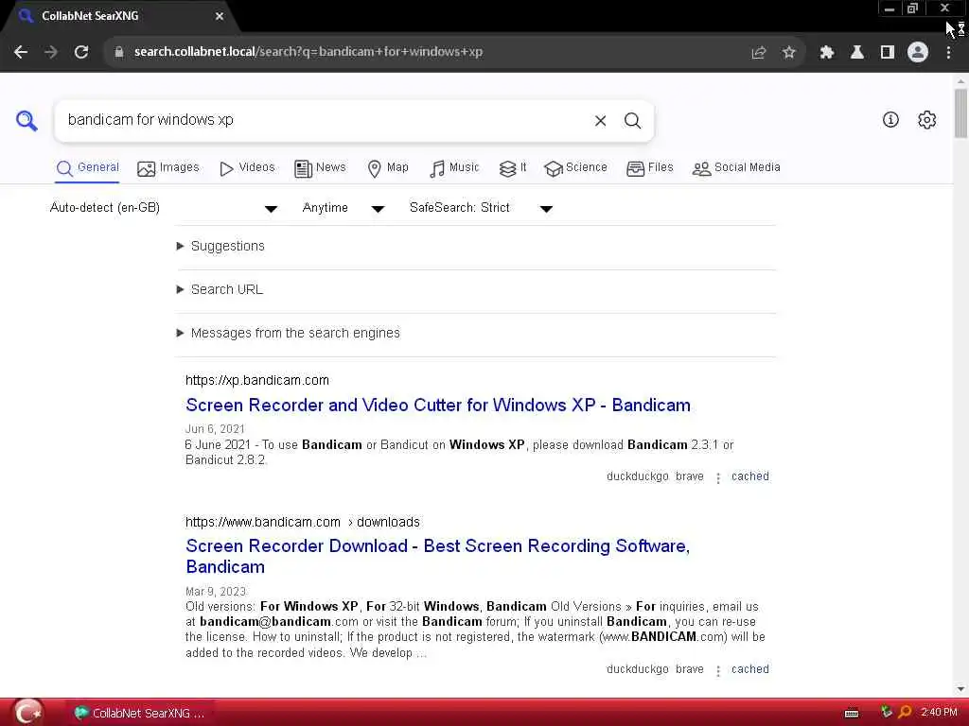Switch to the Files category tab
Screen dimensions: 969x726
pyautogui.click(x=649, y=168)
